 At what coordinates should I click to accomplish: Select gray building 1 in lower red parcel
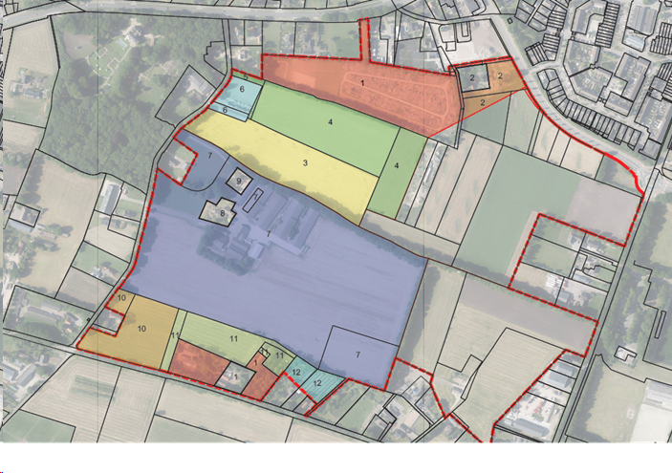[234, 376]
